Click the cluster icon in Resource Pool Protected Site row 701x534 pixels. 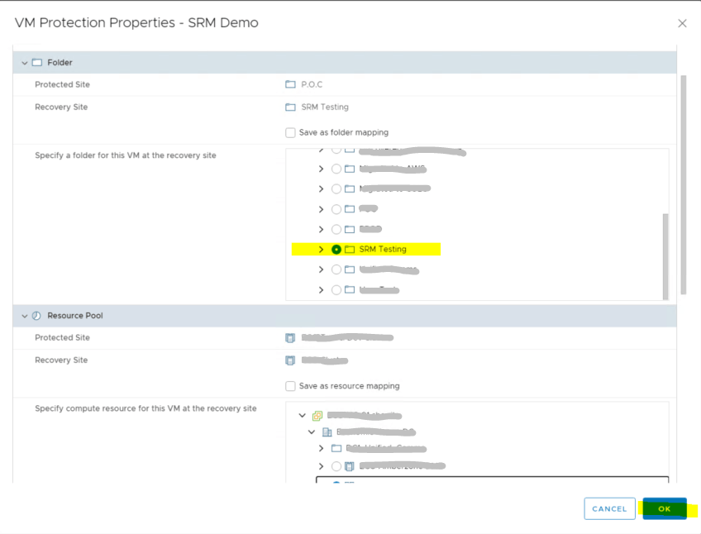pyautogui.click(x=290, y=338)
